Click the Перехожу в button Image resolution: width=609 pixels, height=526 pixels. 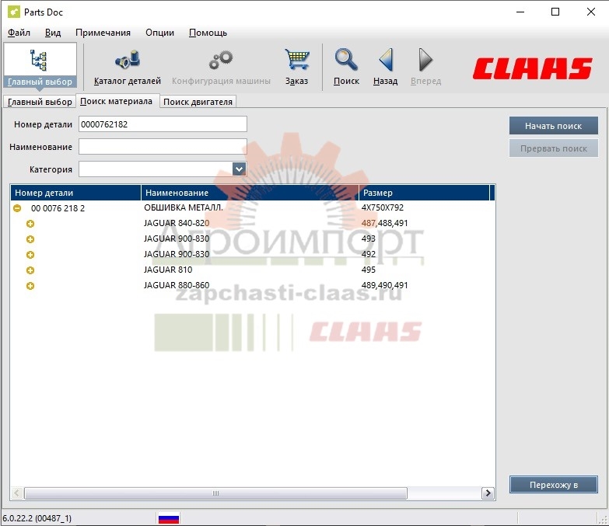pos(554,485)
